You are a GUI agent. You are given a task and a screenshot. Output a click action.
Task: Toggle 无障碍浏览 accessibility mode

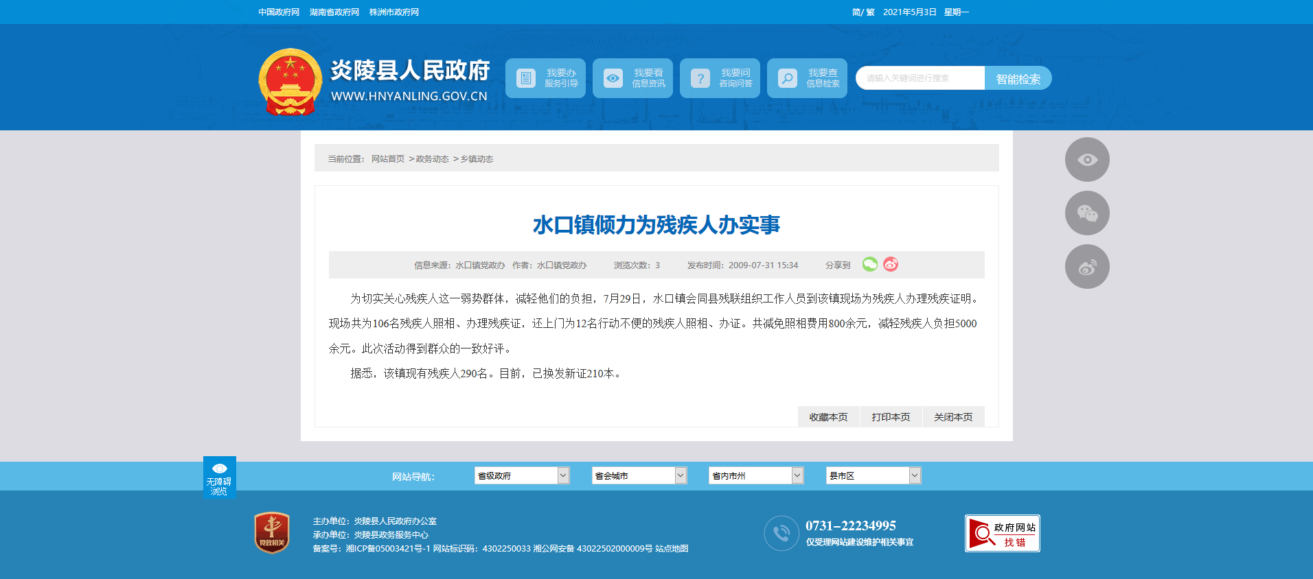click(x=220, y=477)
